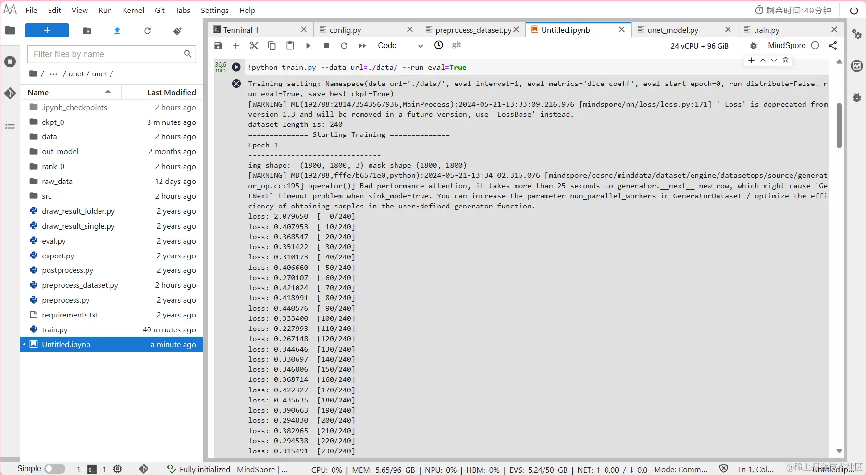Open the file browser sidebar icon

tap(10, 31)
